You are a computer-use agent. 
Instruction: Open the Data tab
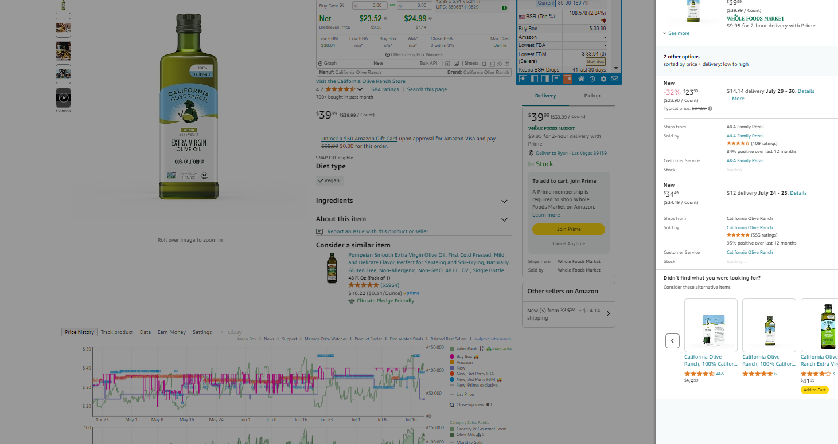tap(145, 332)
